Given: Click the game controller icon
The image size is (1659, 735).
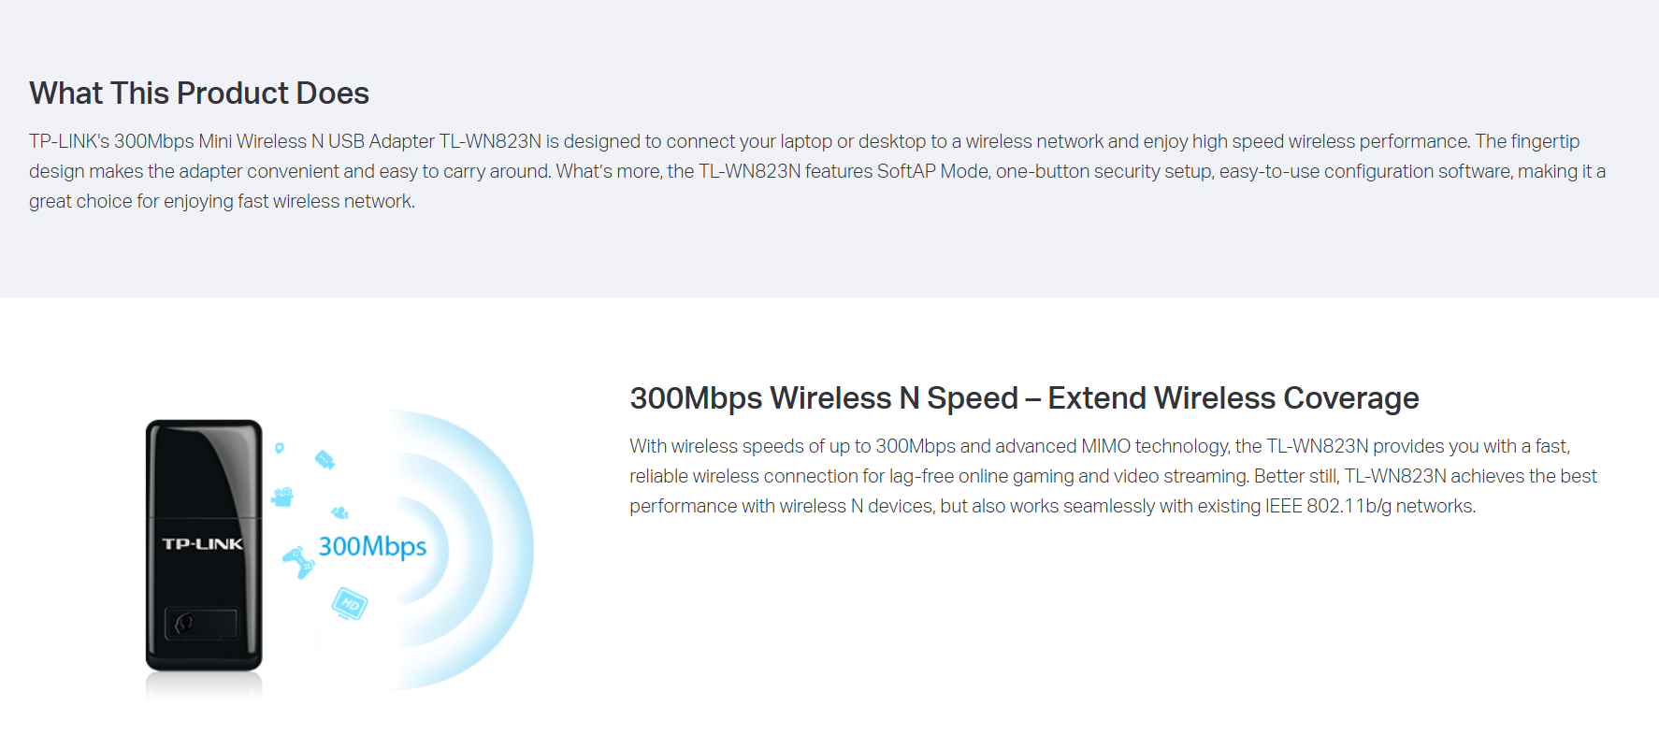Looking at the screenshot, I should pyautogui.click(x=299, y=561).
